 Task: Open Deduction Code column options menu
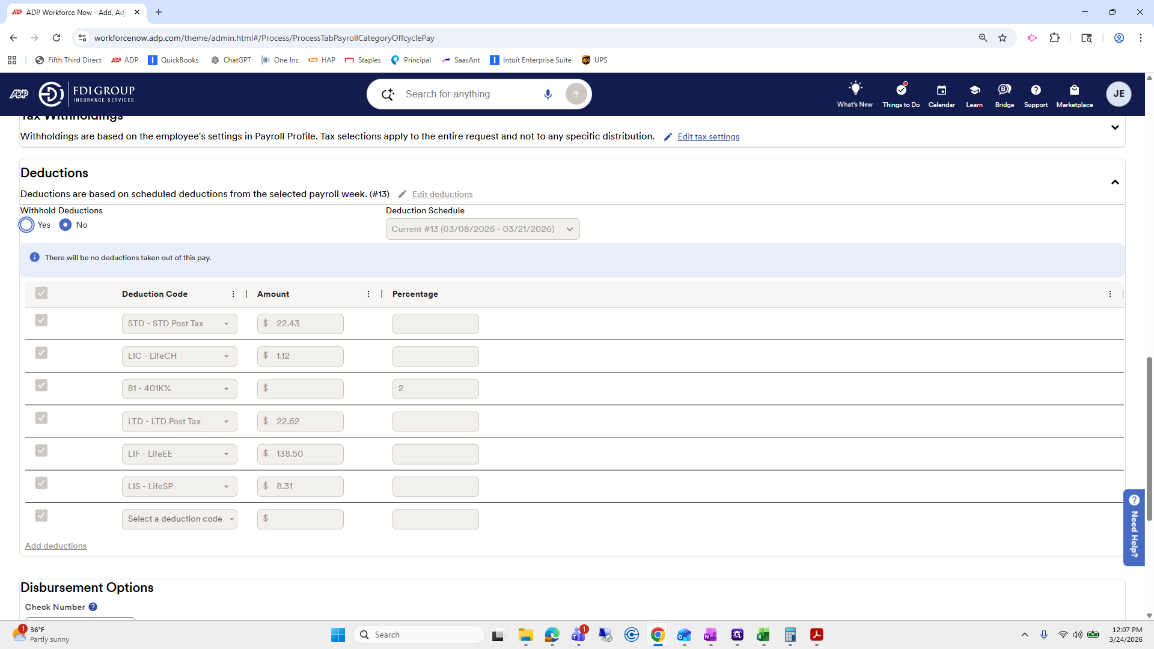[x=233, y=294]
